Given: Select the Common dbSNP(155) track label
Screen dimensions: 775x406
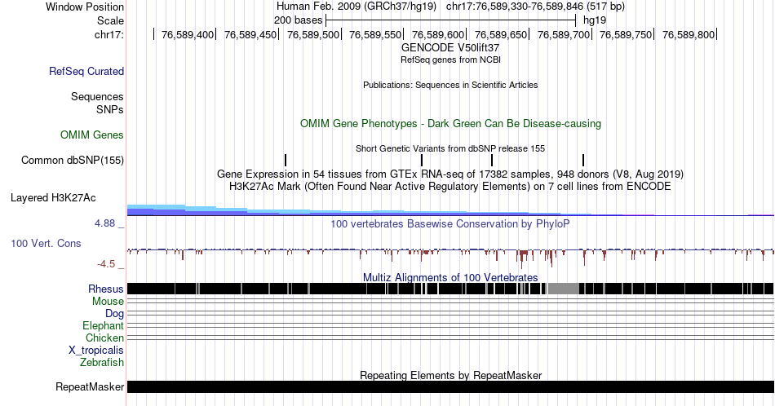Looking at the screenshot, I should pyautogui.click(x=73, y=160).
